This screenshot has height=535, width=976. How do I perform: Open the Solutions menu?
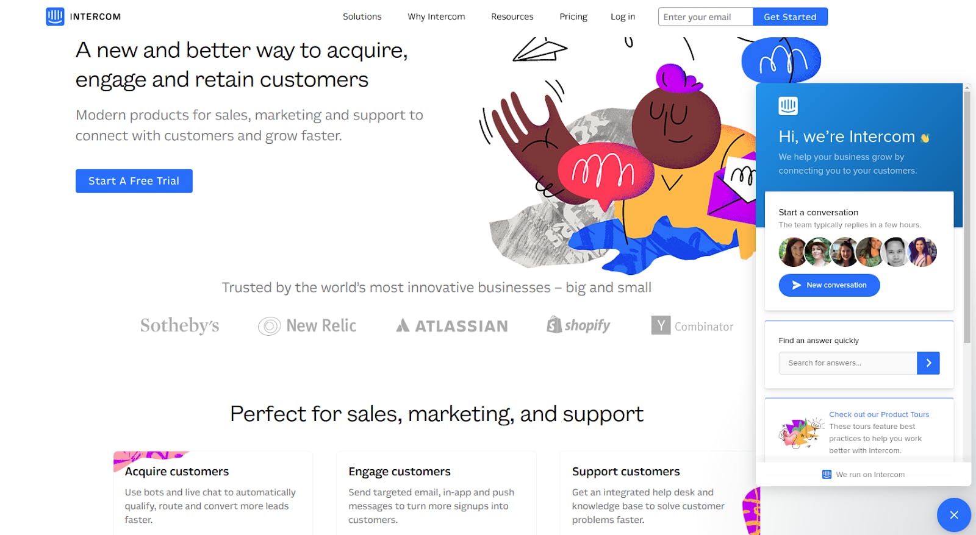point(362,16)
